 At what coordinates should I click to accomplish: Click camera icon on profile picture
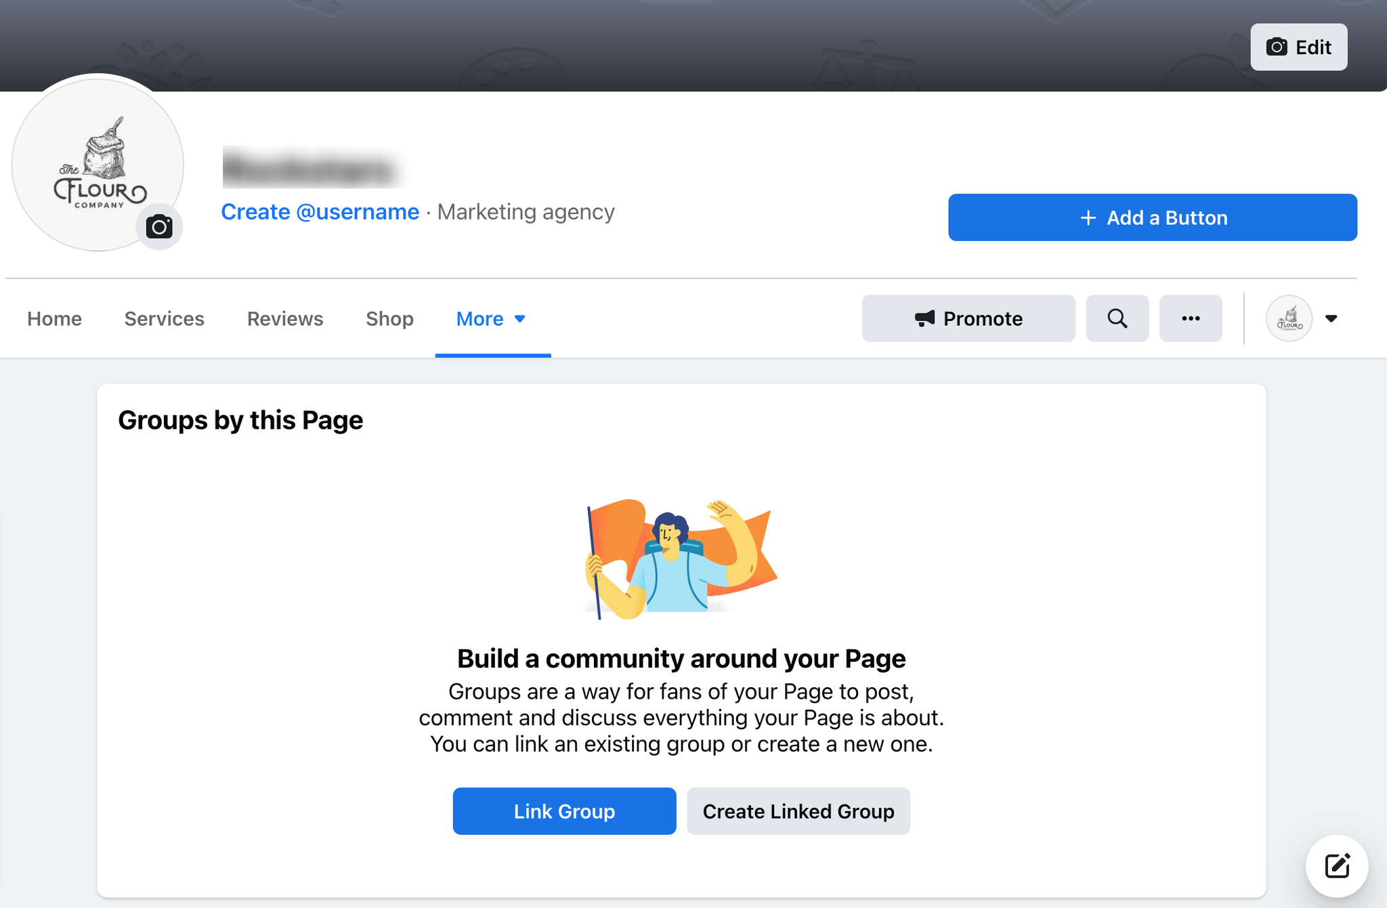coord(159,227)
